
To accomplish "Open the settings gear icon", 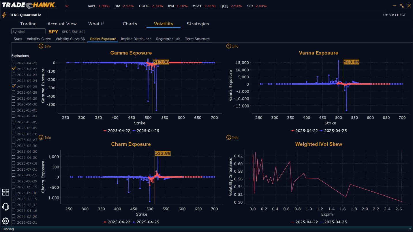I will (5, 221).
